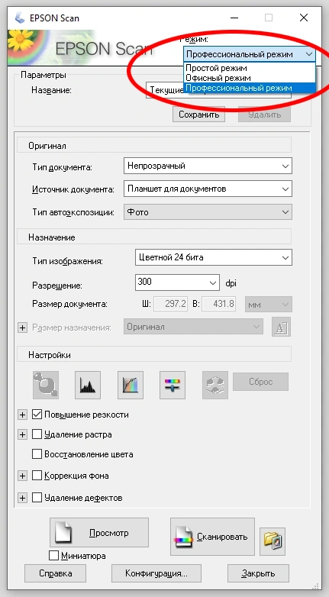Click the Удалить button
Screen dimensions: 329x597
[x=264, y=115]
